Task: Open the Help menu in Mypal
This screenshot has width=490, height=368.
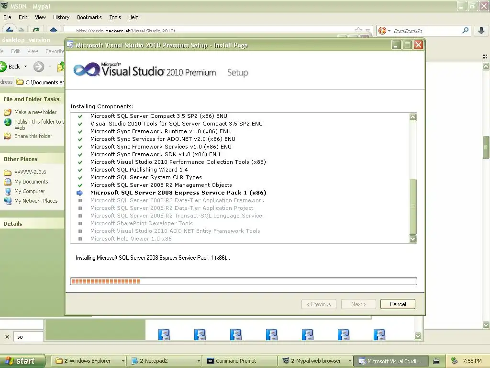Action: [133, 17]
